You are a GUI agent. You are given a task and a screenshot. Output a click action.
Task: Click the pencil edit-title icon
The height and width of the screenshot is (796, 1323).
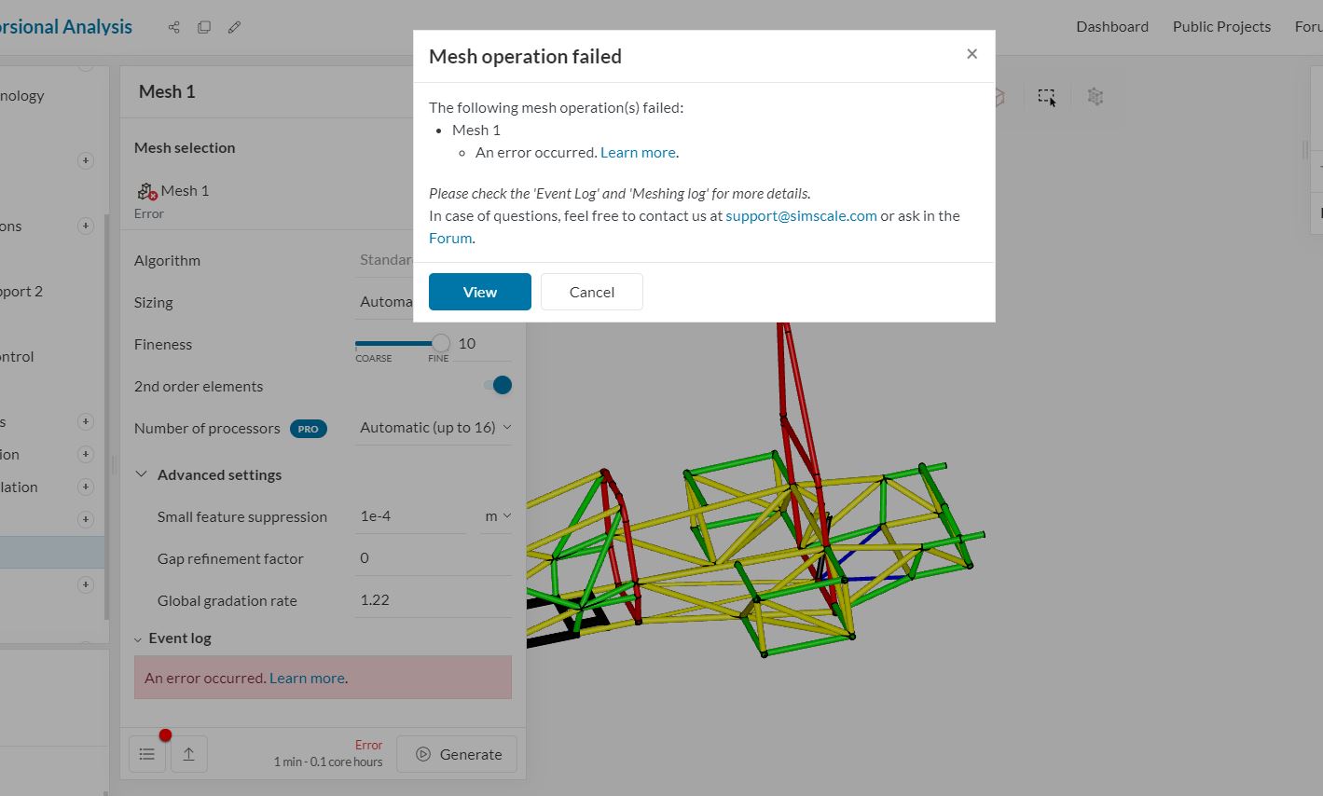pos(234,27)
